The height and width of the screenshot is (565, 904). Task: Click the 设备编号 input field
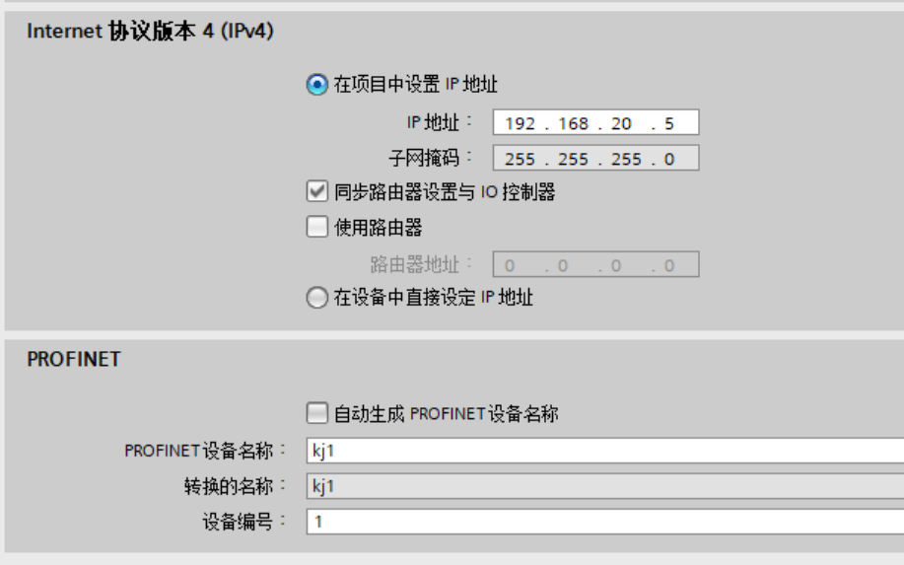pos(603,522)
